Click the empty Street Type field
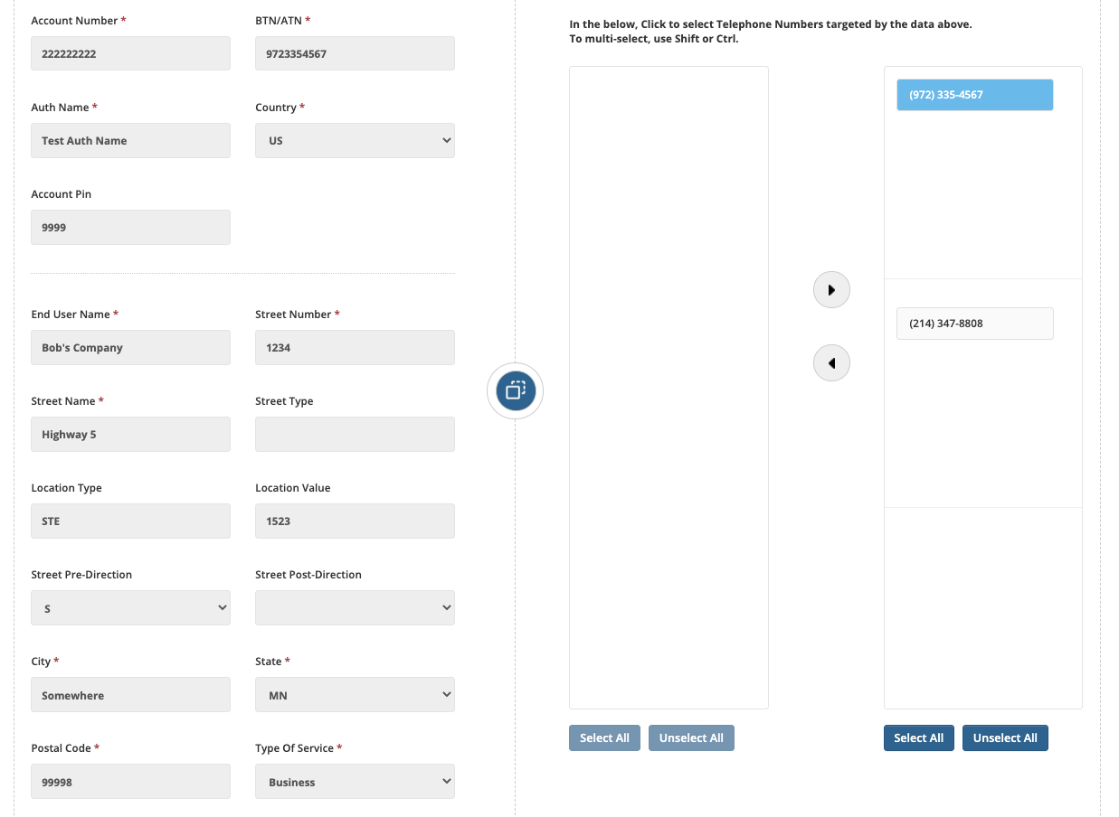This screenshot has width=1119, height=817. click(x=355, y=435)
